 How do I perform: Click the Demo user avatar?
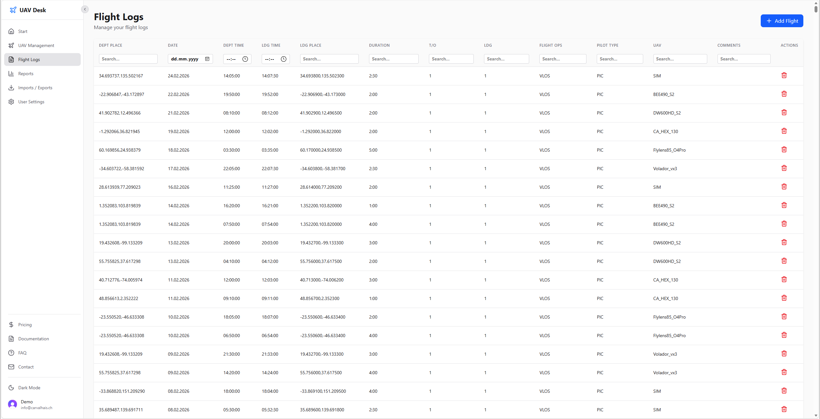click(x=12, y=404)
